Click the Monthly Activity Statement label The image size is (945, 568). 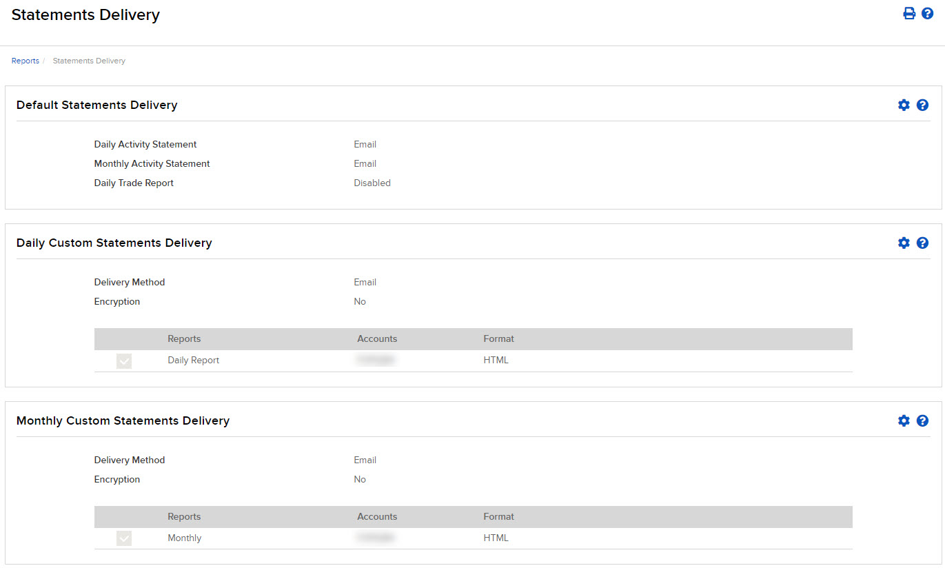pyautogui.click(x=152, y=163)
